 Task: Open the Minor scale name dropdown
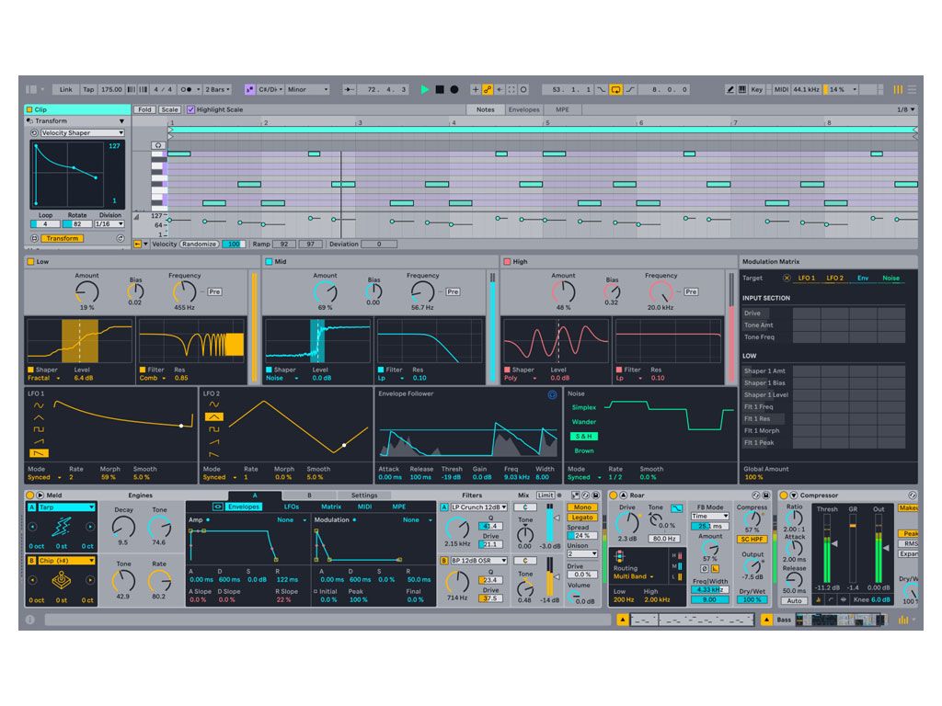307,89
